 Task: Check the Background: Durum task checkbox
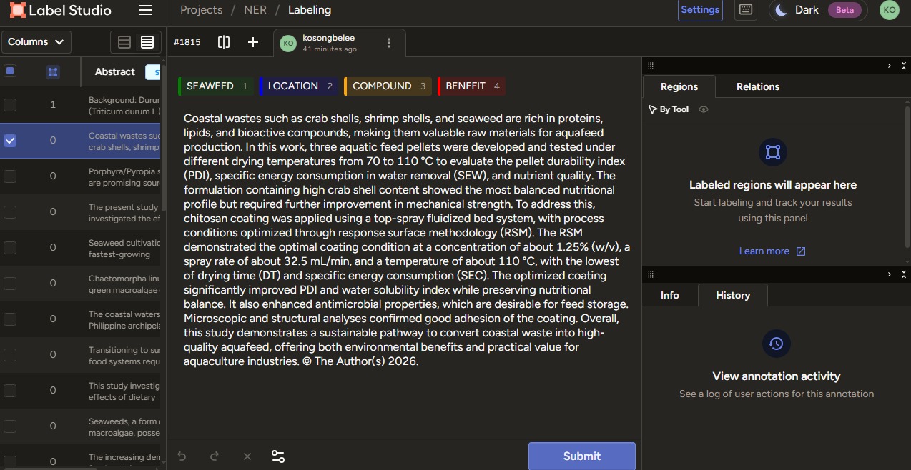[10, 105]
